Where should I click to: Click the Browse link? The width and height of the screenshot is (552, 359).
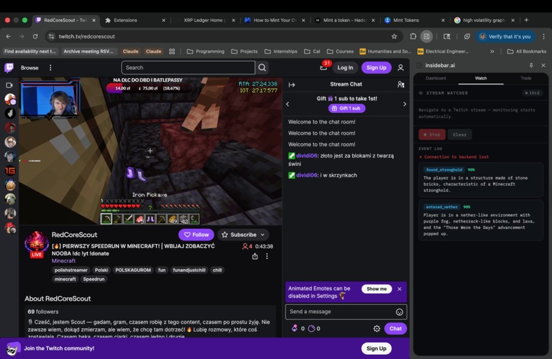(x=29, y=68)
